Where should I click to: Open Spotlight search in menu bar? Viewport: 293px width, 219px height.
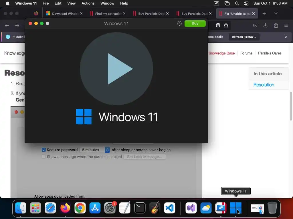tap(237, 3)
